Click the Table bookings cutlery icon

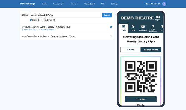(153, 26)
